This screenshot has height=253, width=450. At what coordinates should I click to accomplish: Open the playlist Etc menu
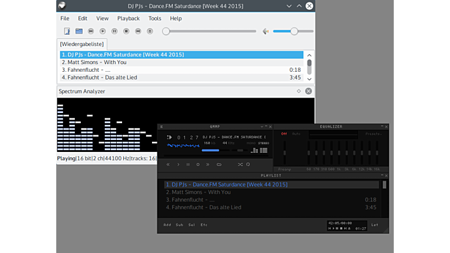[204, 225]
